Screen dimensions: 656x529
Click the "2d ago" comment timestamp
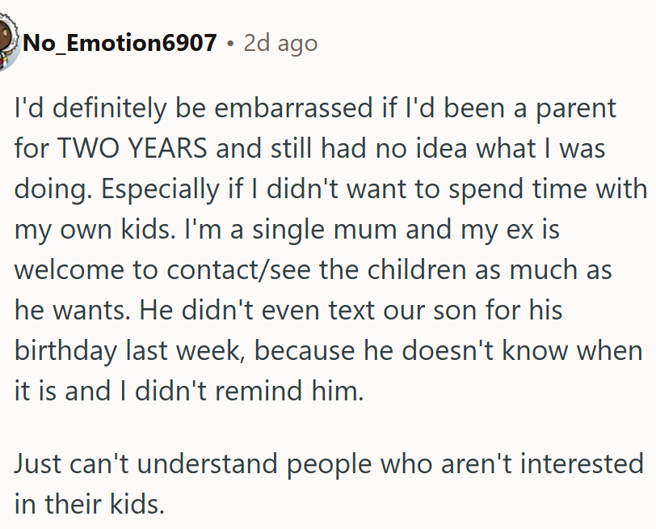[280, 43]
